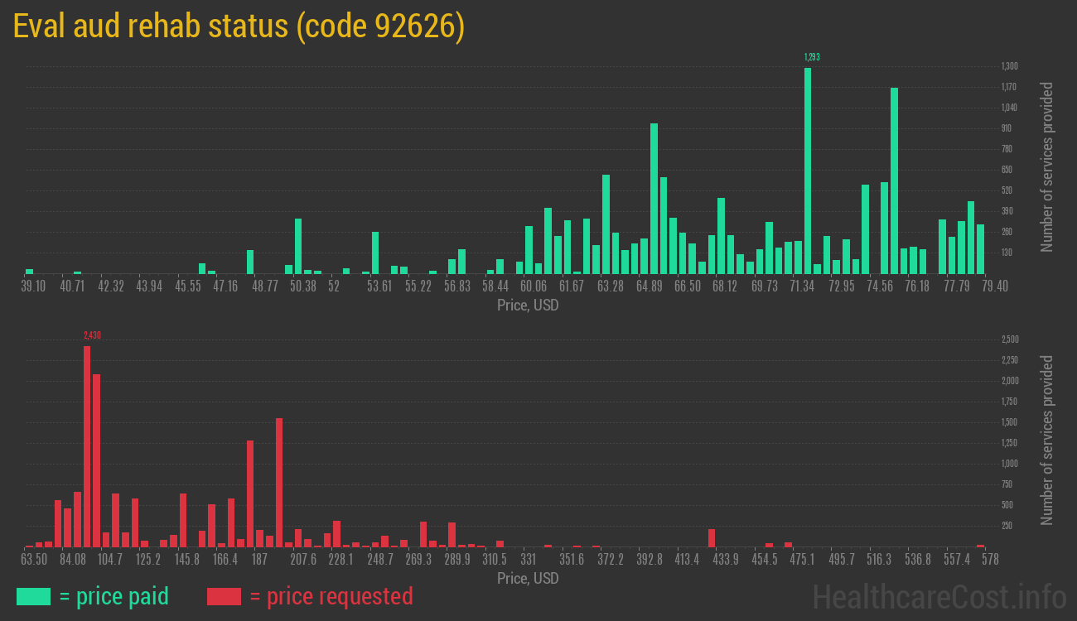Viewport: 1077px width, 621px height.
Task: Click the green price paid legend swatch
Action: (33, 596)
